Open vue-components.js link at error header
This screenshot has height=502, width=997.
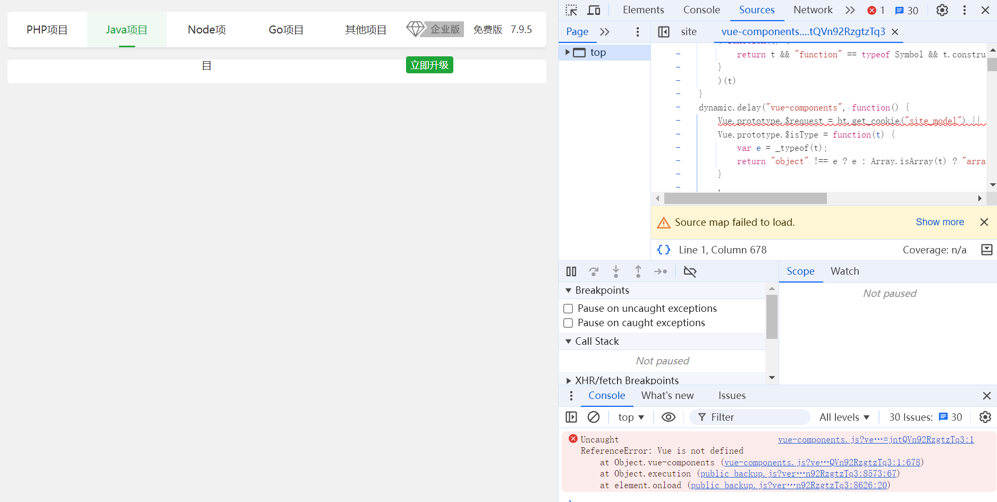[x=876, y=440]
